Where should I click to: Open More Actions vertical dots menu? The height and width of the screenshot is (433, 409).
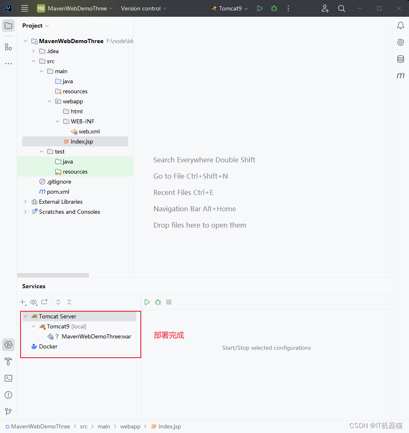click(x=288, y=8)
